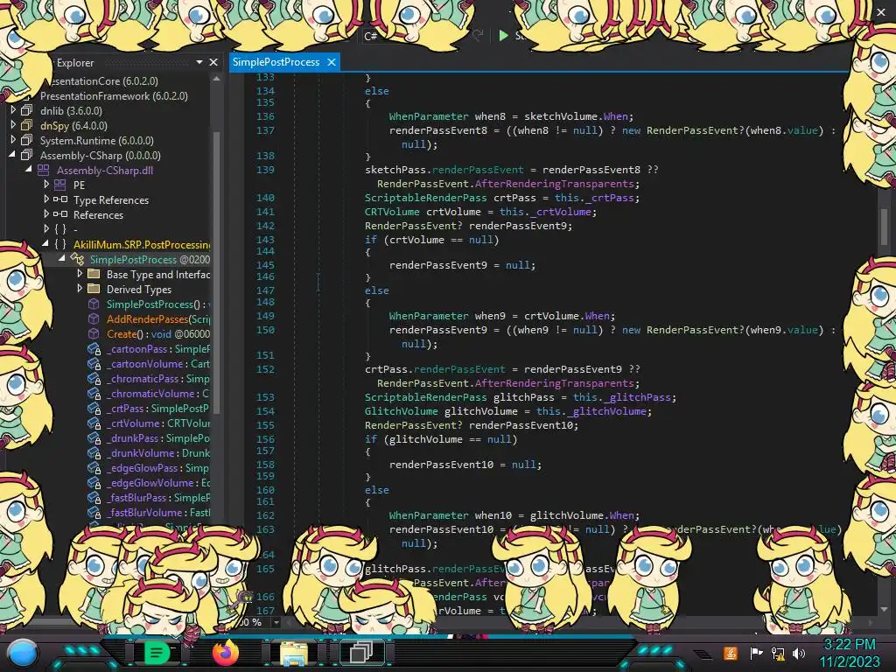This screenshot has height=672, width=896.
Task: Close the SimplePostProcess tab
Action: pyautogui.click(x=332, y=62)
